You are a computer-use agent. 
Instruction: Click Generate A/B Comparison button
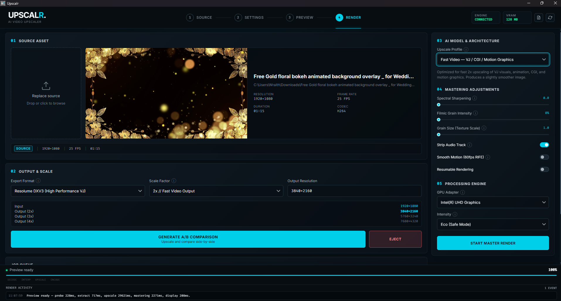pos(188,239)
